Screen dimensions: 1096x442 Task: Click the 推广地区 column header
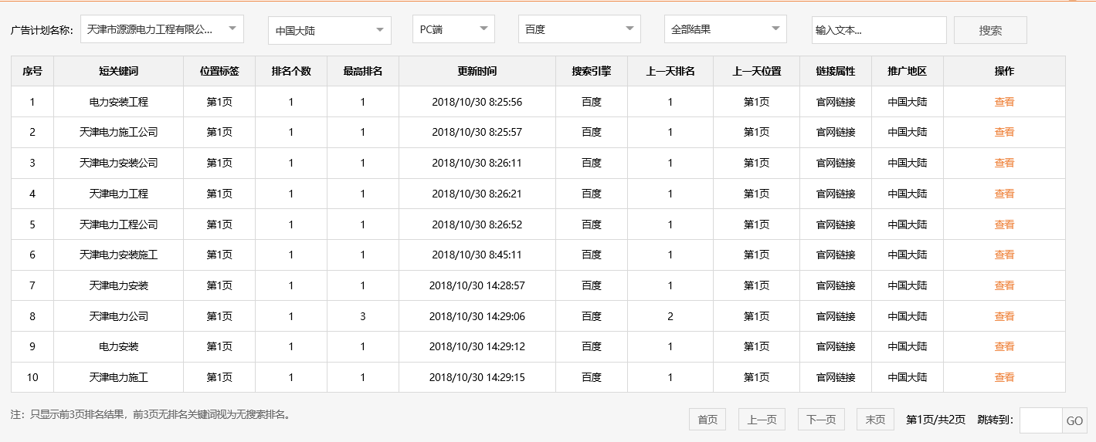coord(908,71)
